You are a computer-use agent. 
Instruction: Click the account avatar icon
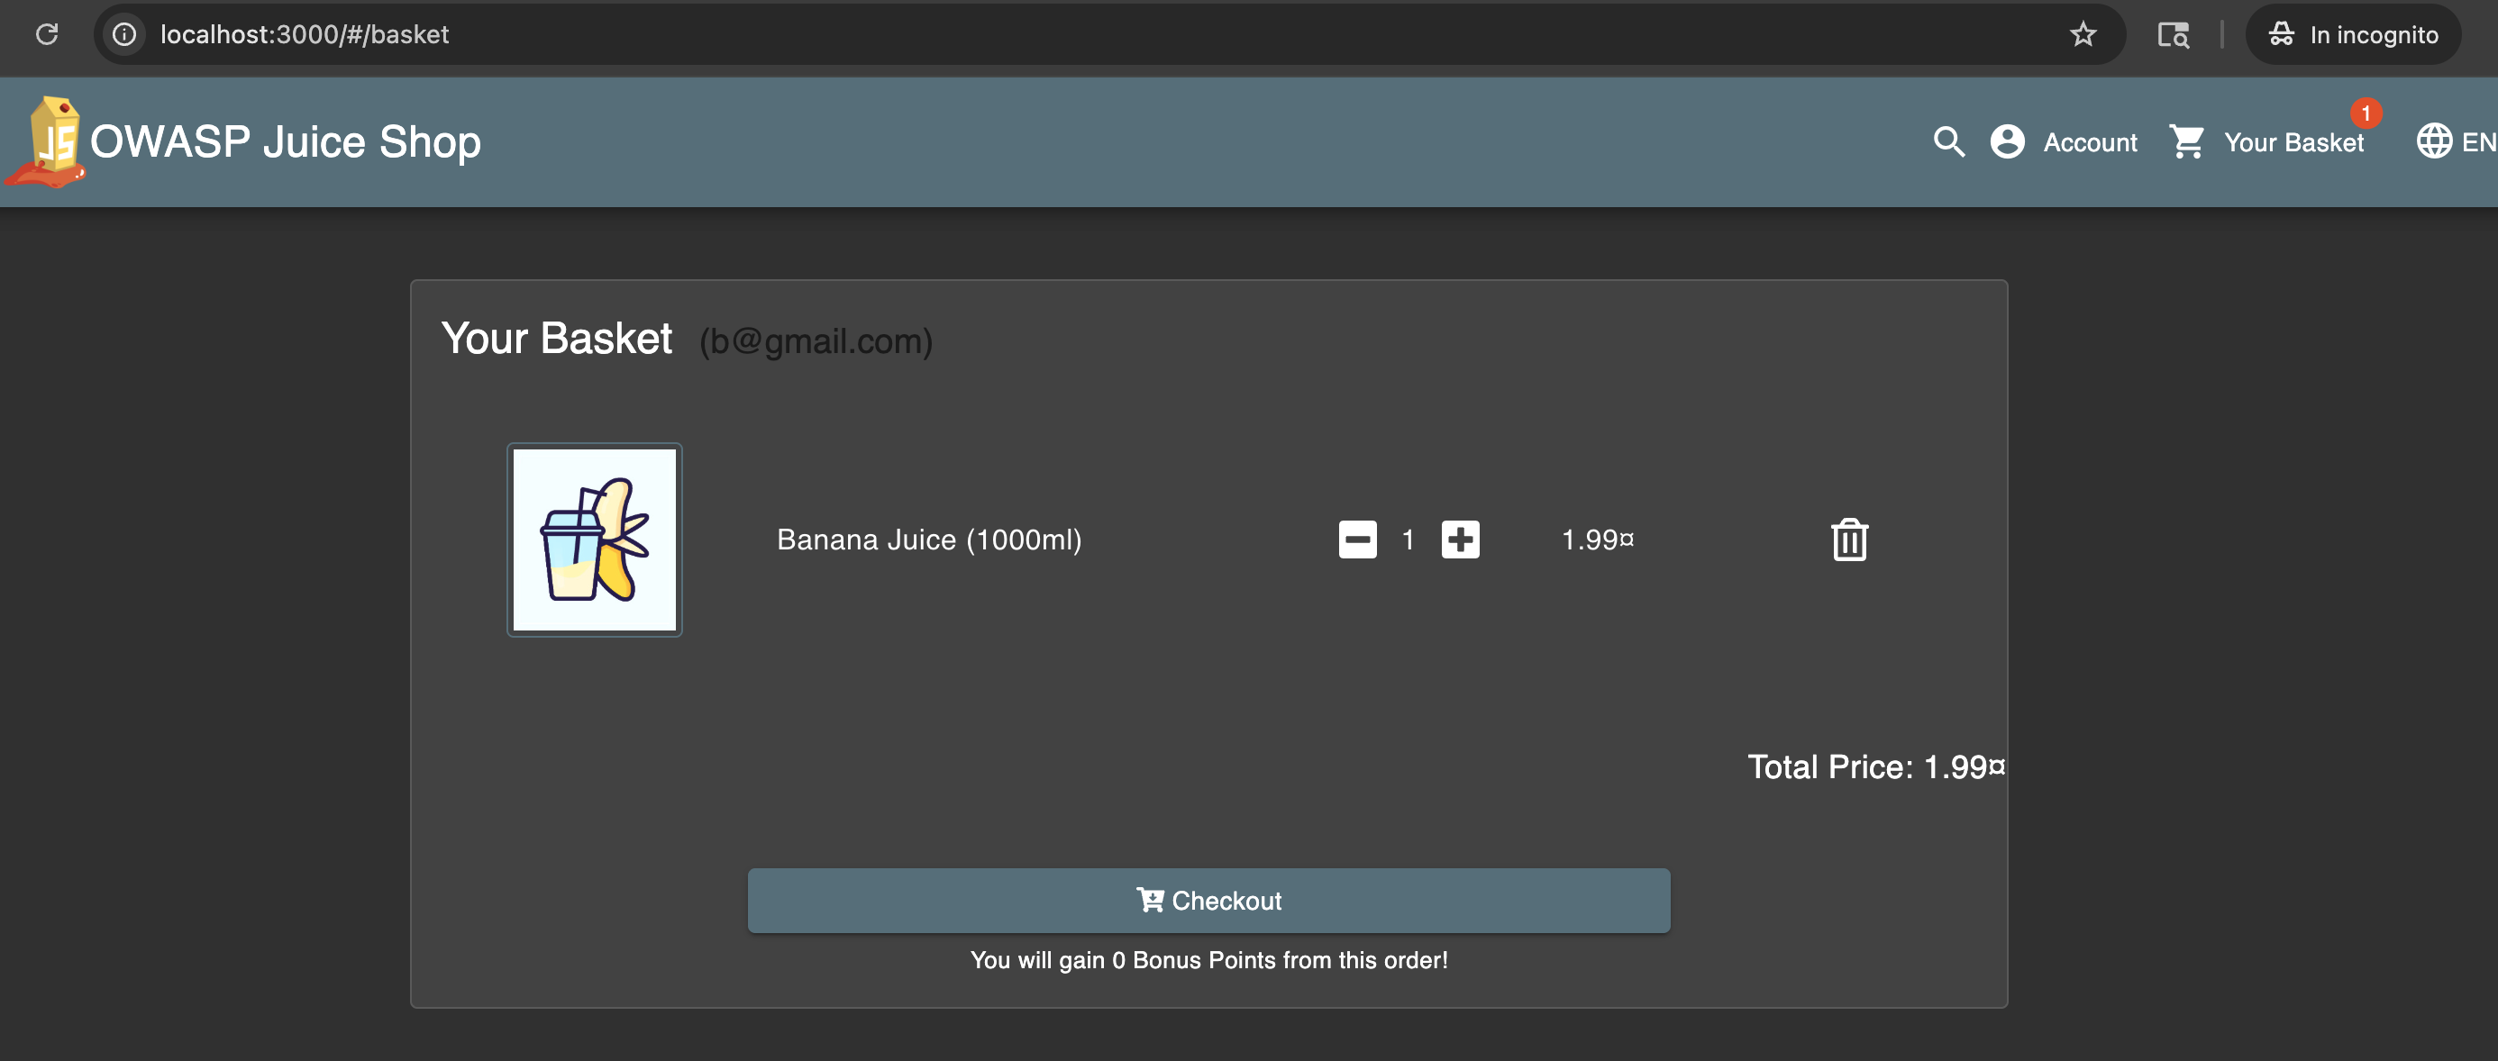tap(2006, 142)
